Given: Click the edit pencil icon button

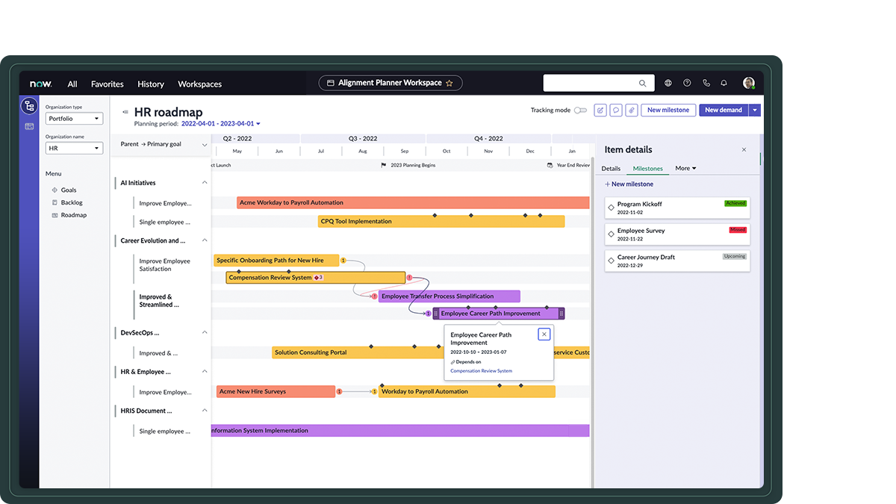Looking at the screenshot, I should (x=600, y=111).
